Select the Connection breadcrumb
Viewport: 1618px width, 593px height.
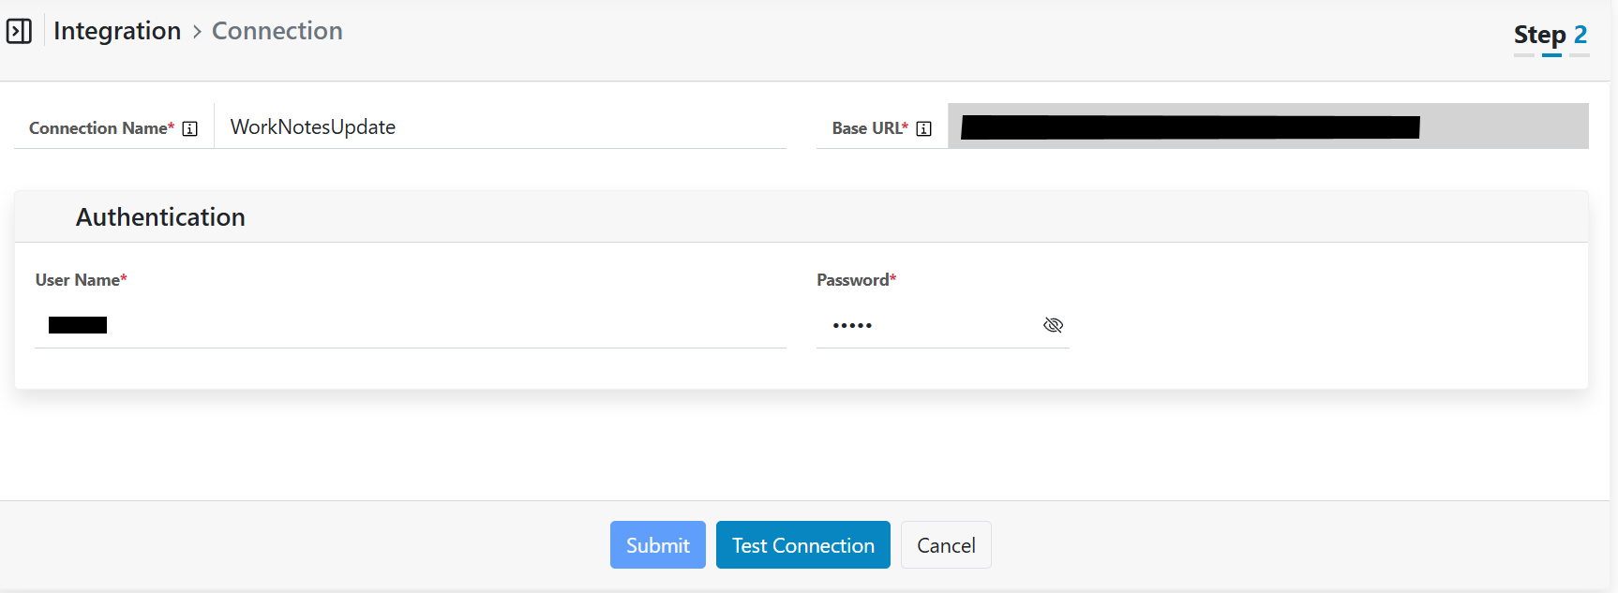coord(277,31)
